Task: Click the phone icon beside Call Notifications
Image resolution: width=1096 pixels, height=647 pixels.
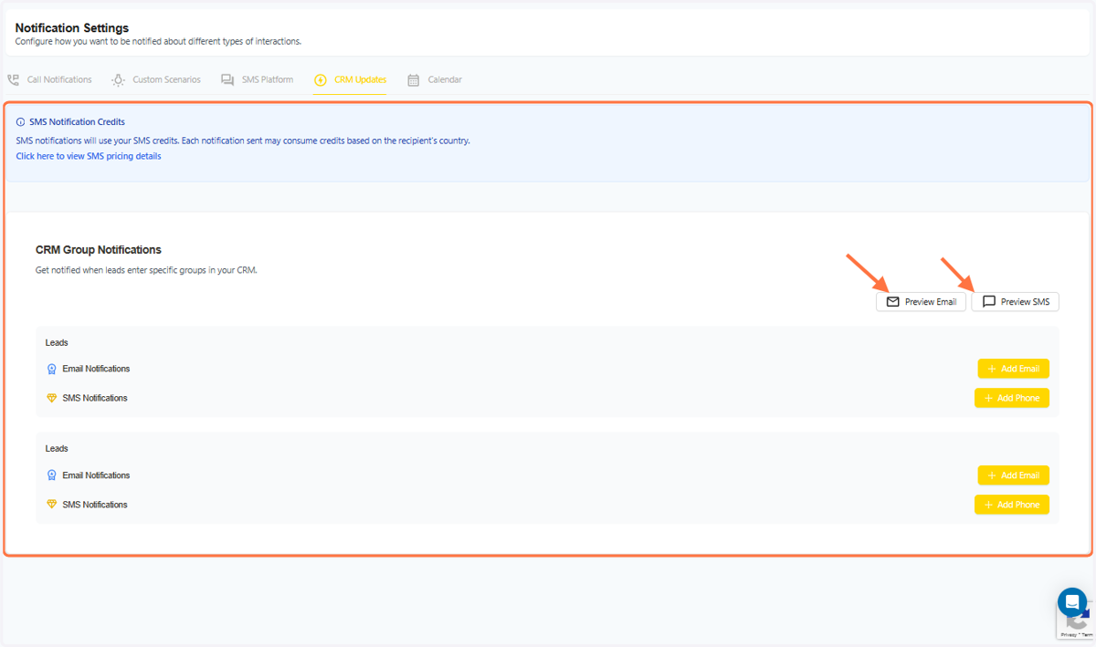Action: tap(14, 80)
